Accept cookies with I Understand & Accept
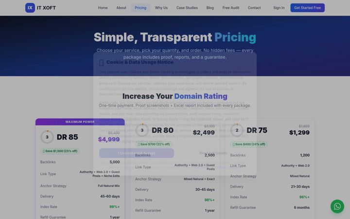 click(137, 153)
